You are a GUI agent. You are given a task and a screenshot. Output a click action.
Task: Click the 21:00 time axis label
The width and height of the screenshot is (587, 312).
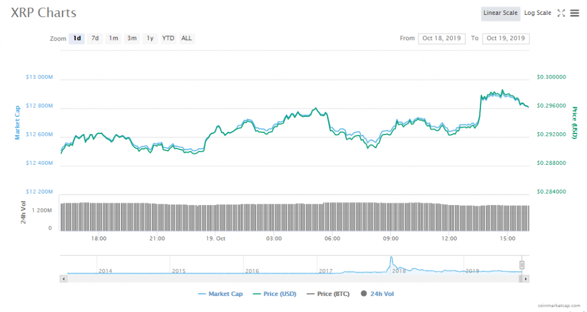pos(157,238)
